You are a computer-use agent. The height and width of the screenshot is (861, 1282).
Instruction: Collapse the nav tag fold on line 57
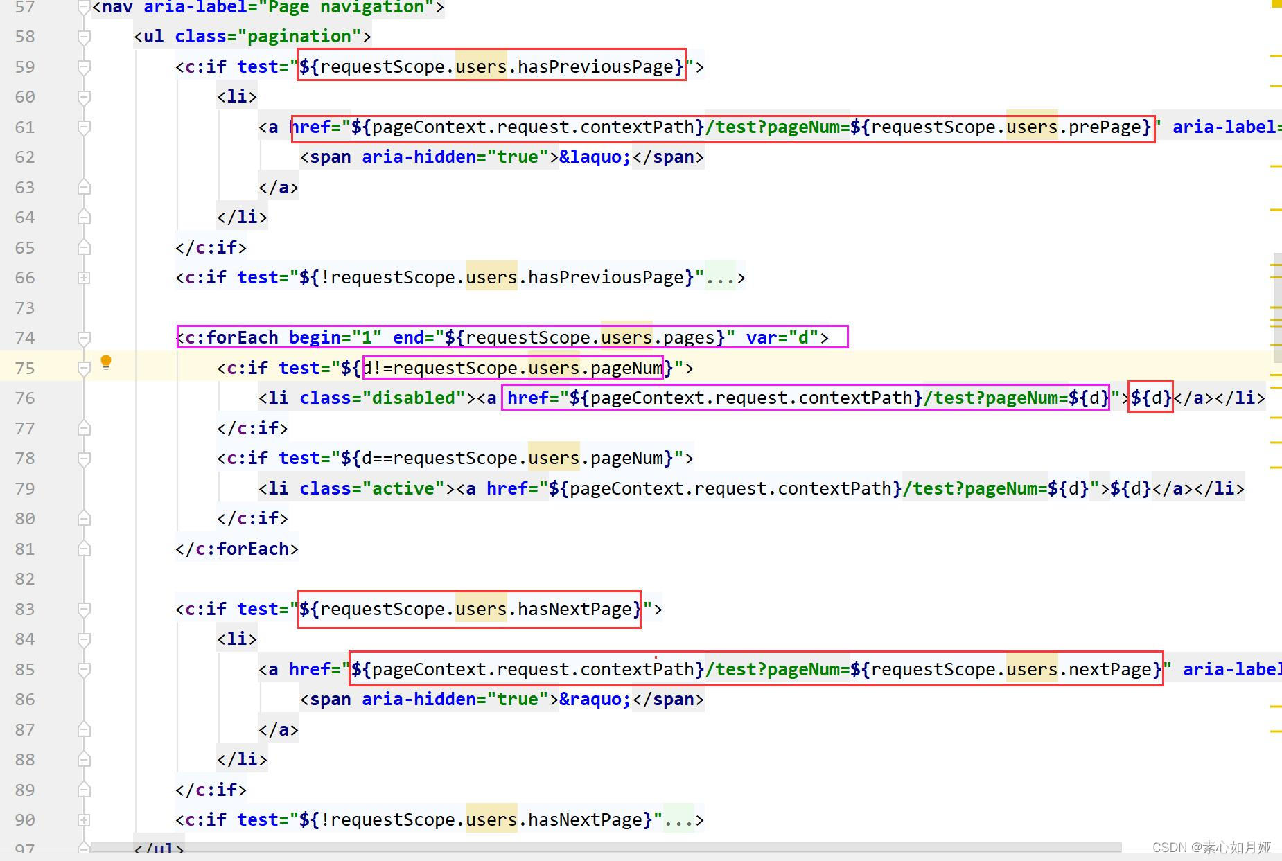(x=84, y=7)
